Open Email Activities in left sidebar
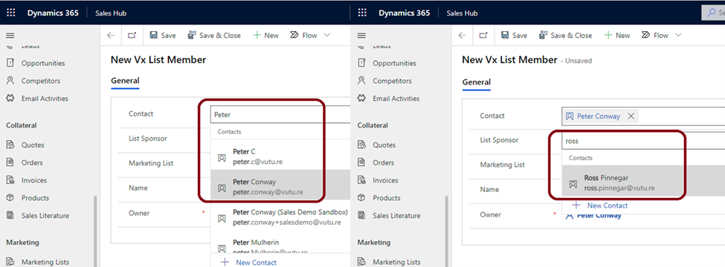The height and width of the screenshot is (267, 725). 37,98
